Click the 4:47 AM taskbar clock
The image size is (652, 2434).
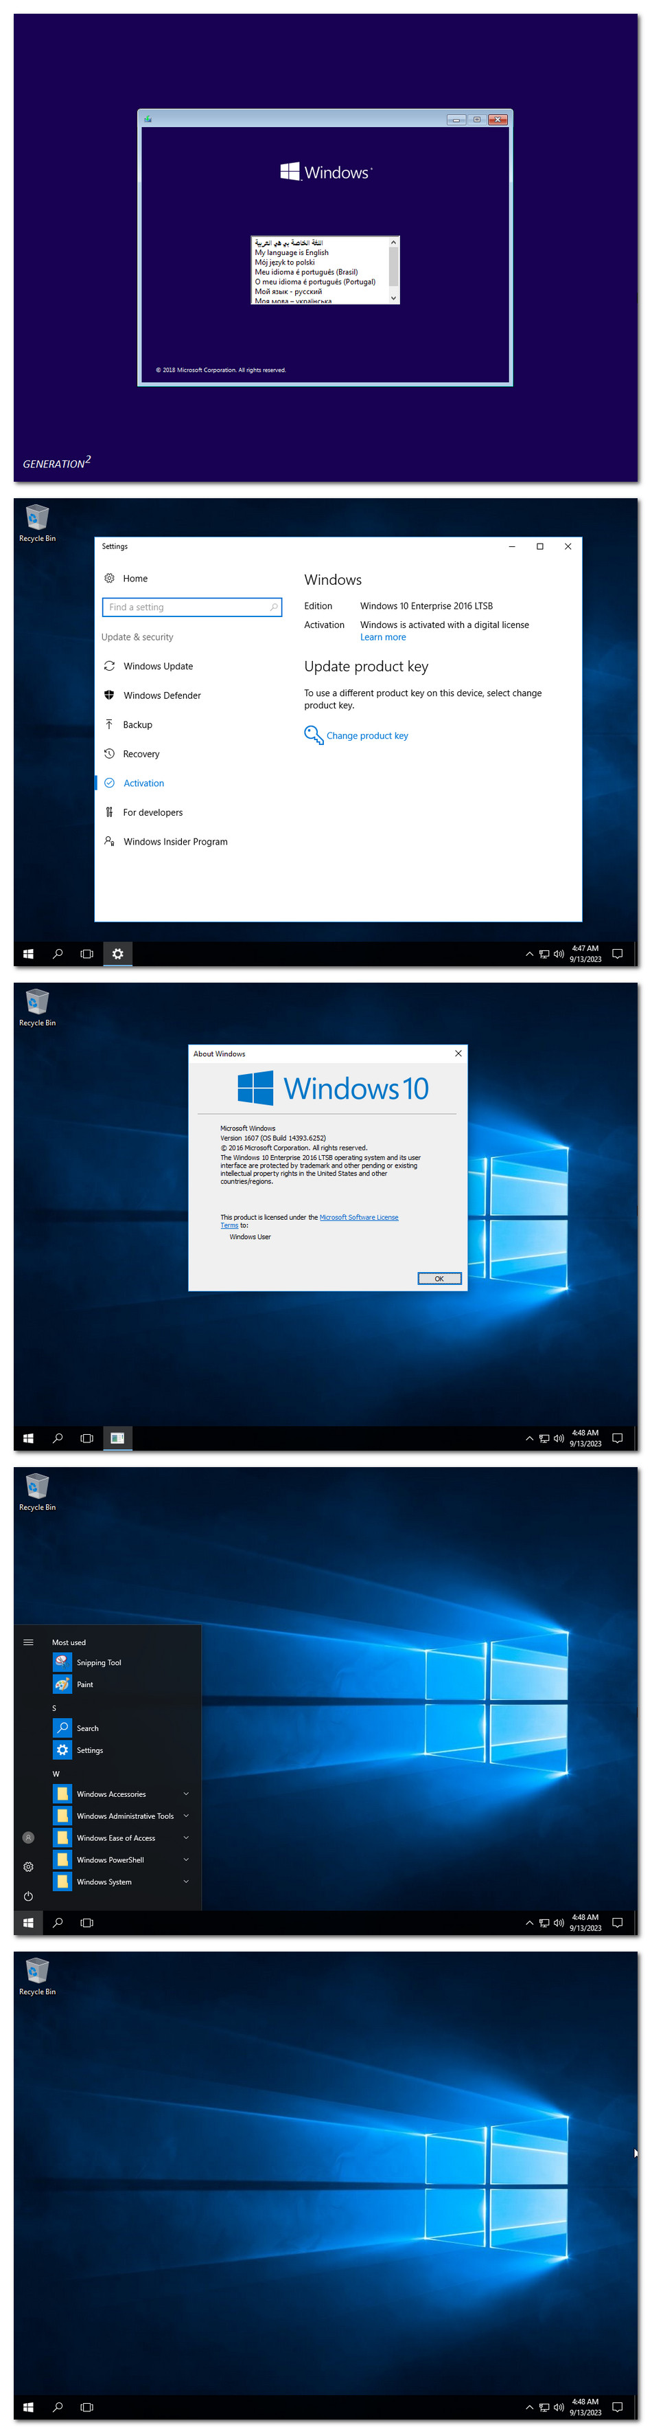(x=585, y=954)
